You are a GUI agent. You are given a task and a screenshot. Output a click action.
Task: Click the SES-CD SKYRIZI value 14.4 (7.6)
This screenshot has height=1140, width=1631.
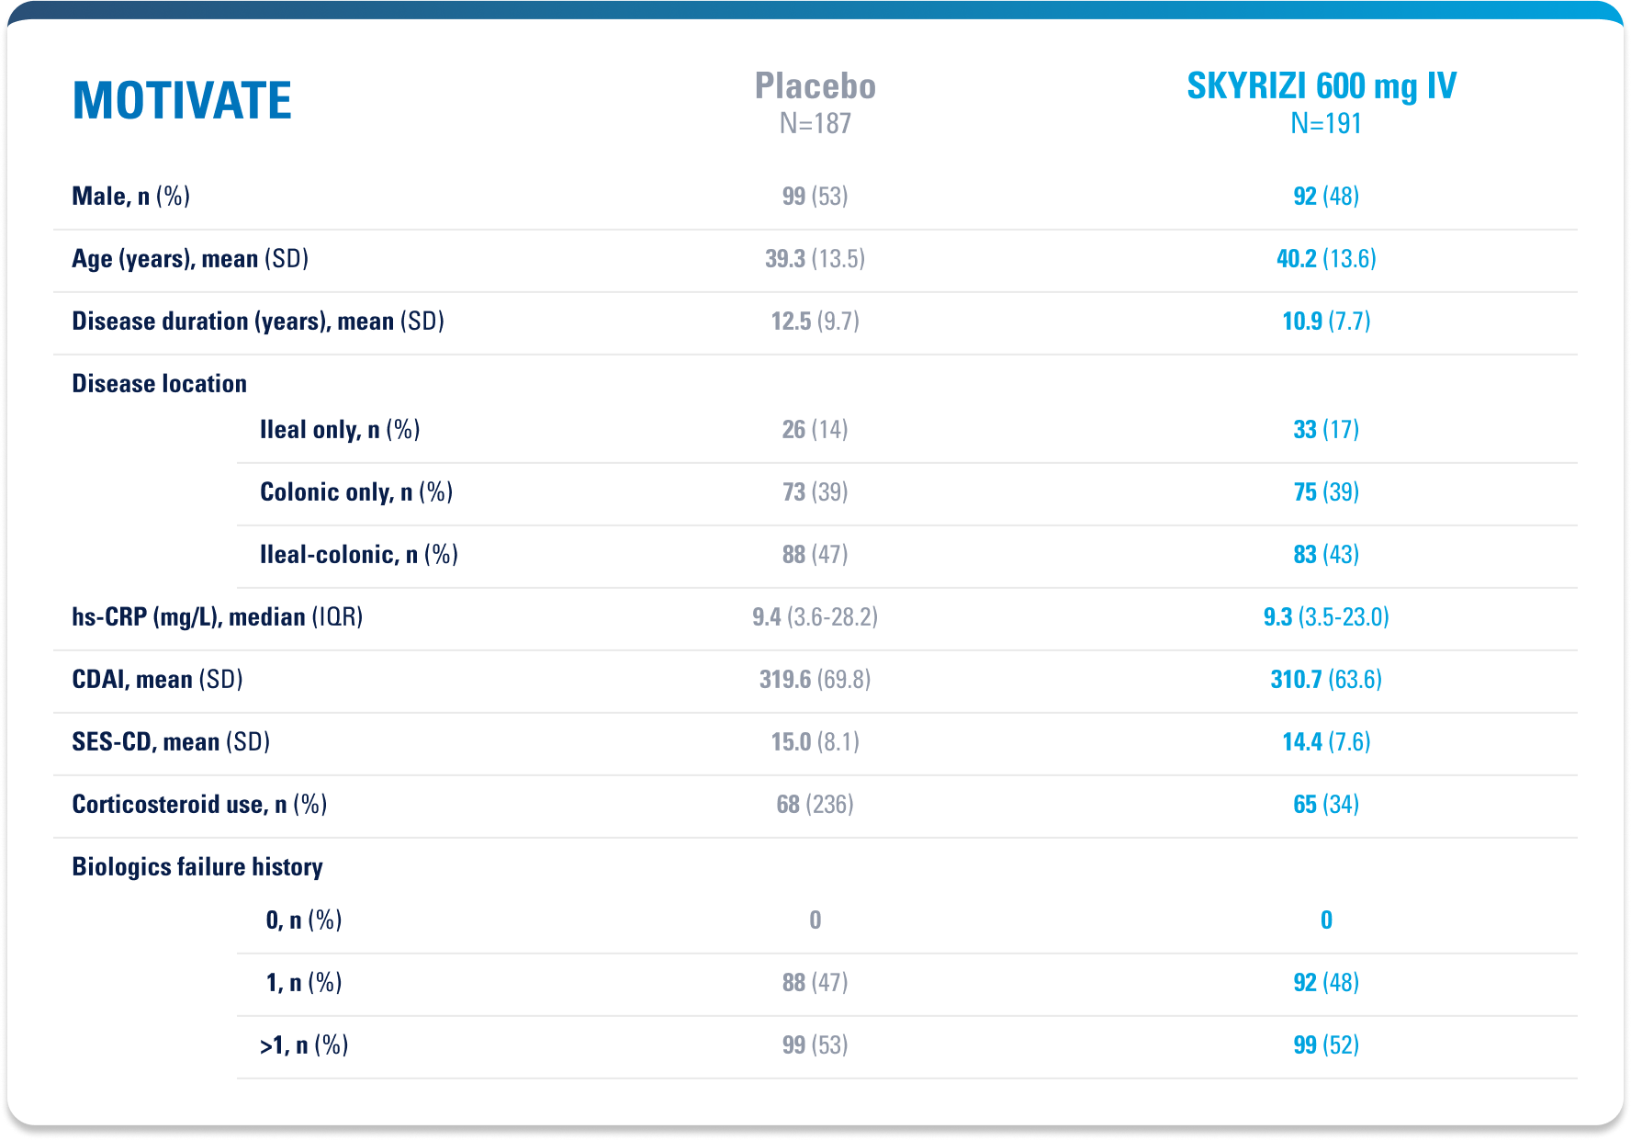[1325, 742]
